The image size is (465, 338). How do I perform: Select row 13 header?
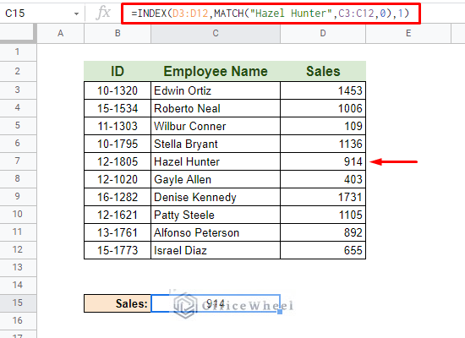point(18,268)
